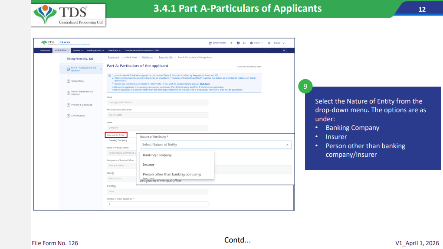Click the step 2 Upload Files circle icon

(x=69, y=81)
